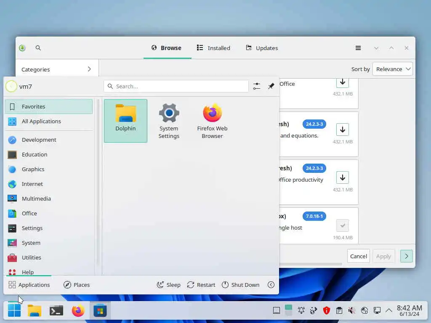Open hamburger menu in software manager
Screen dimensions: 431x323
click(358, 48)
